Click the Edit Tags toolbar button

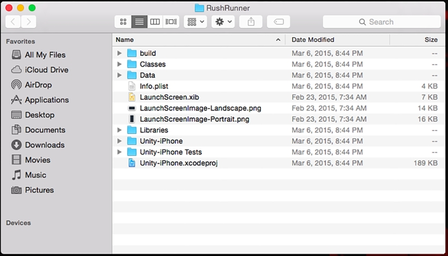[x=279, y=22]
